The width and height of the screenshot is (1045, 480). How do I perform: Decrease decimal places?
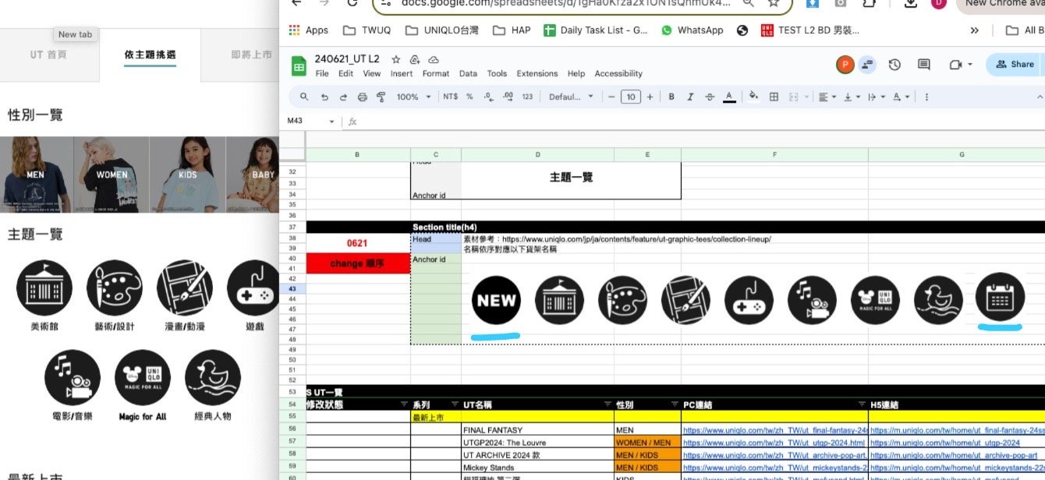tap(488, 97)
